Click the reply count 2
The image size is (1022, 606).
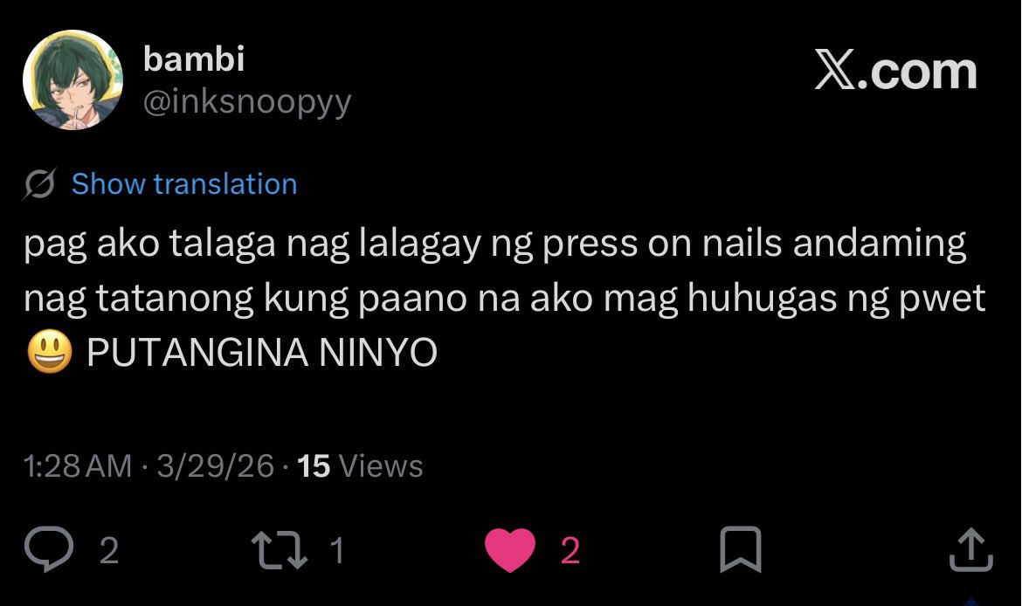tap(109, 551)
